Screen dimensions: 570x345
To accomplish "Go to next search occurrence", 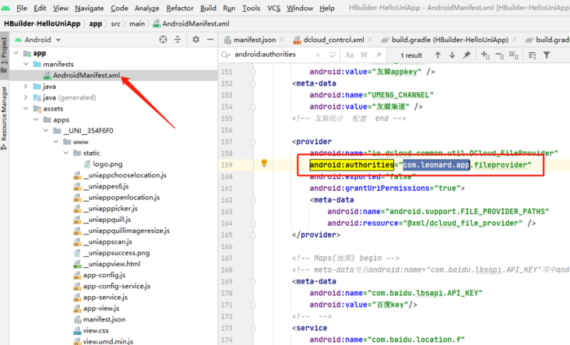I will click(x=452, y=55).
